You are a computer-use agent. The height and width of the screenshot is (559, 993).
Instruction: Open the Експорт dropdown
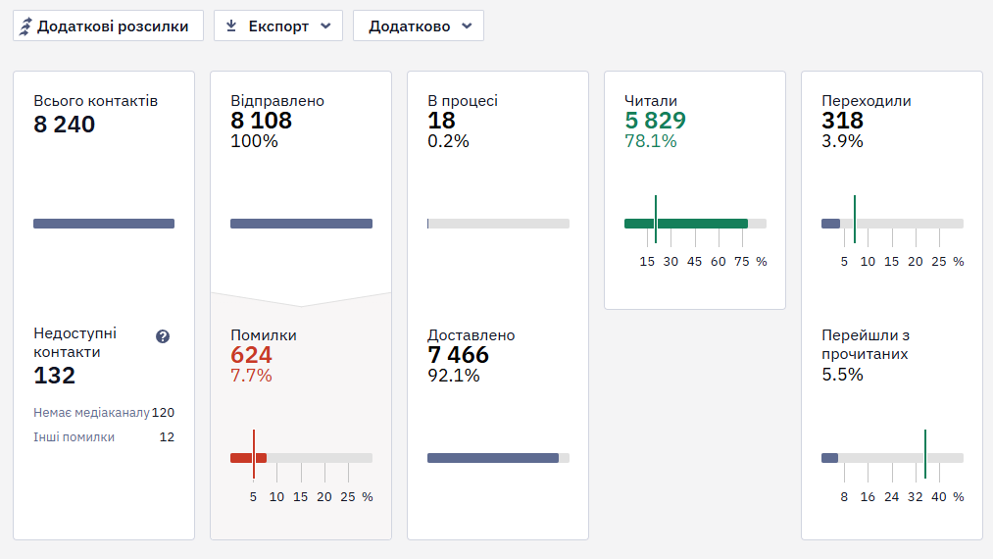click(x=278, y=25)
